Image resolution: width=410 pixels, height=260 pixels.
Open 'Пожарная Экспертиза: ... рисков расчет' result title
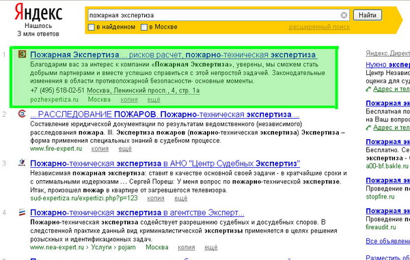click(173, 55)
